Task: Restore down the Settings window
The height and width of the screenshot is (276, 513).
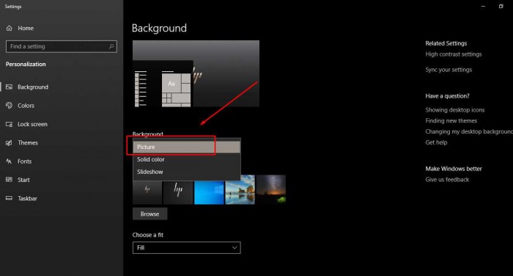Action: coord(501,6)
